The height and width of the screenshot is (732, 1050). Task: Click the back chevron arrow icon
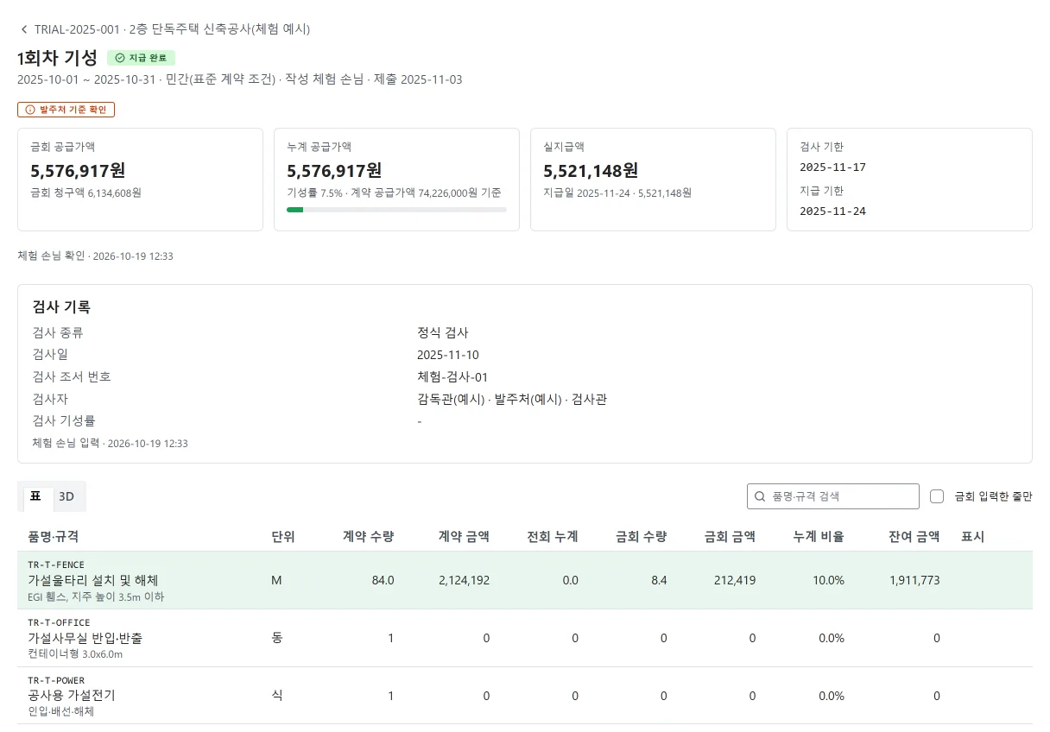click(24, 29)
